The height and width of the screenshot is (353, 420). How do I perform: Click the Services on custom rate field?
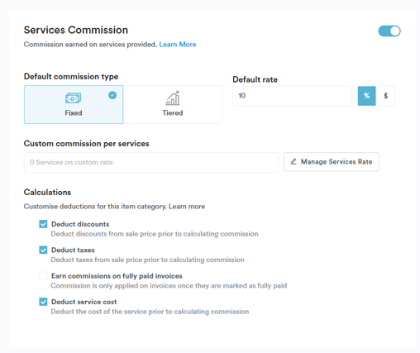click(151, 162)
